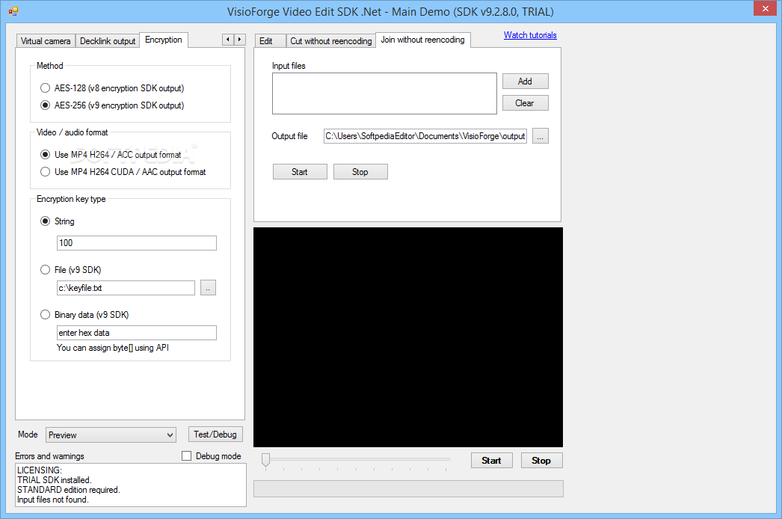Click the Input files list box
Viewport: 782px width, 519px height.
384,93
